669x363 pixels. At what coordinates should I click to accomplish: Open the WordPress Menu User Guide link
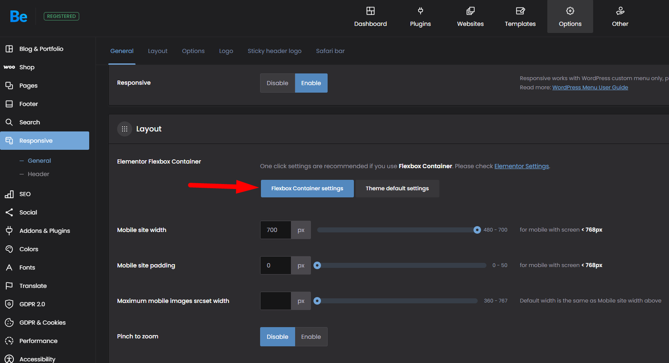pyautogui.click(x=590, y=87)
